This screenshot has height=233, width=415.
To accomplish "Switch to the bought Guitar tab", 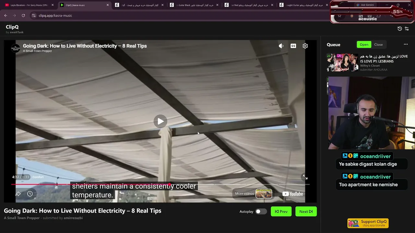I will pyautogui.click(x=304, y=5).
